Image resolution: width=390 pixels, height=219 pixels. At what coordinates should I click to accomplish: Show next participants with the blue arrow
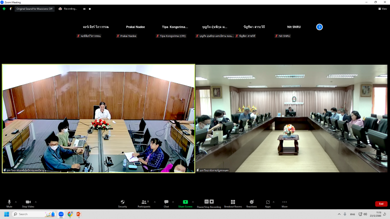[x=319, y=27]
